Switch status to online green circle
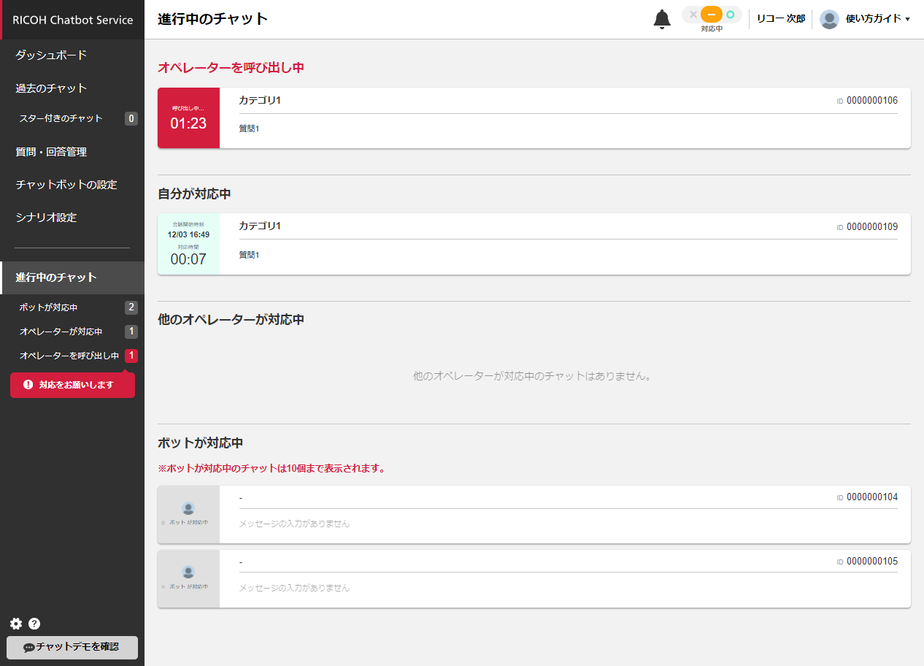The image size is (924, 666). point(730,15)
